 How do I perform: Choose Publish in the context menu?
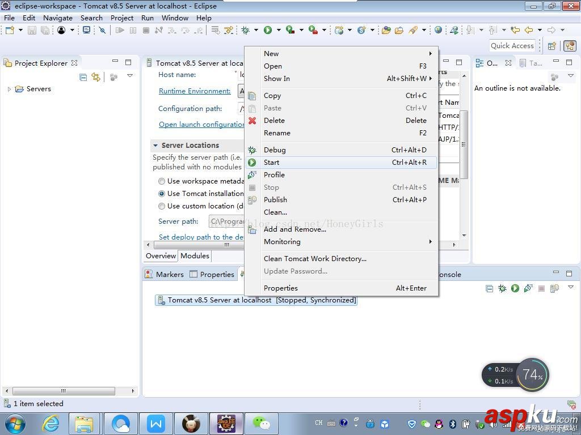tap(341, 200)
